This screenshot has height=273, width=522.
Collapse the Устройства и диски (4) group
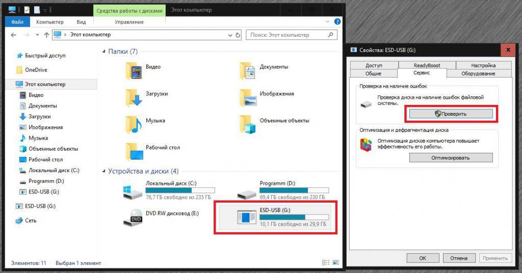(x=105, y=171)
